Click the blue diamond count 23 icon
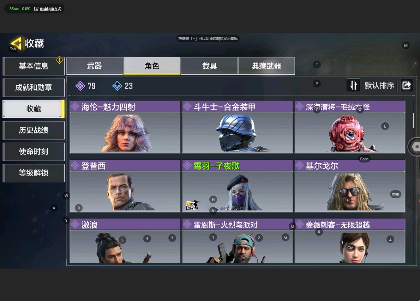420x301 pixels. click(x=117, y=86)
